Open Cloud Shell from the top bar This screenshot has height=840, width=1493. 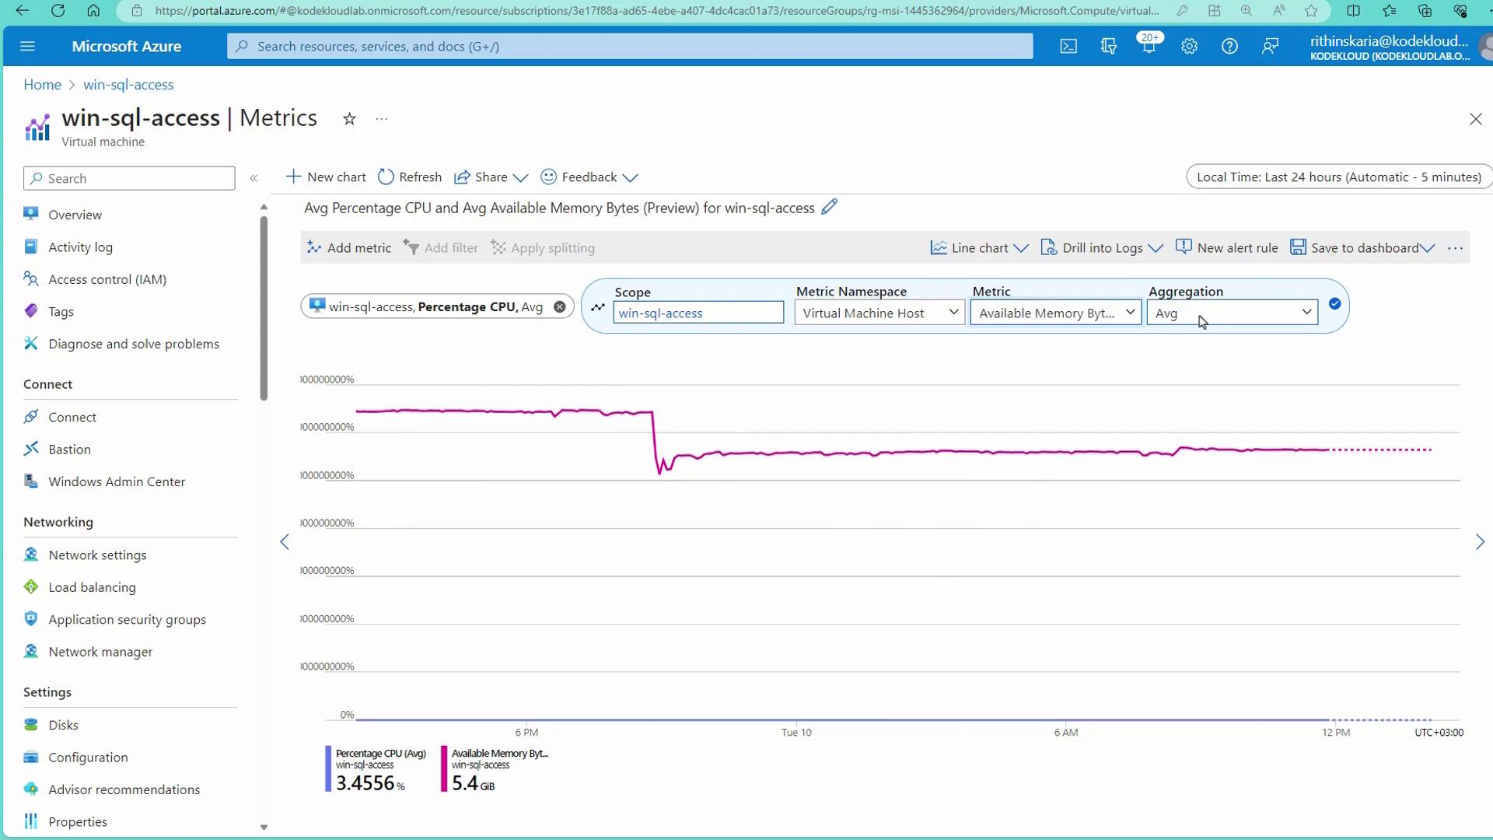pyautogui.click(x=1068, y=47)
